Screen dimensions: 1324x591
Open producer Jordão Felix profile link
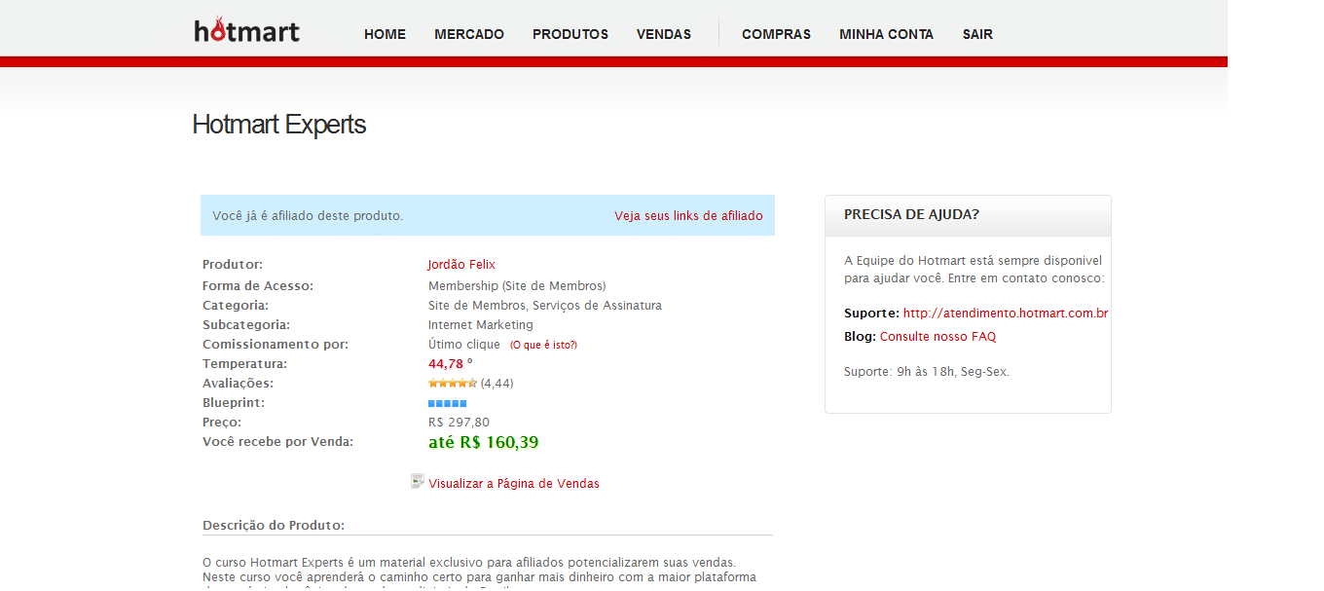pyautogui.click(x=461, y=265)
